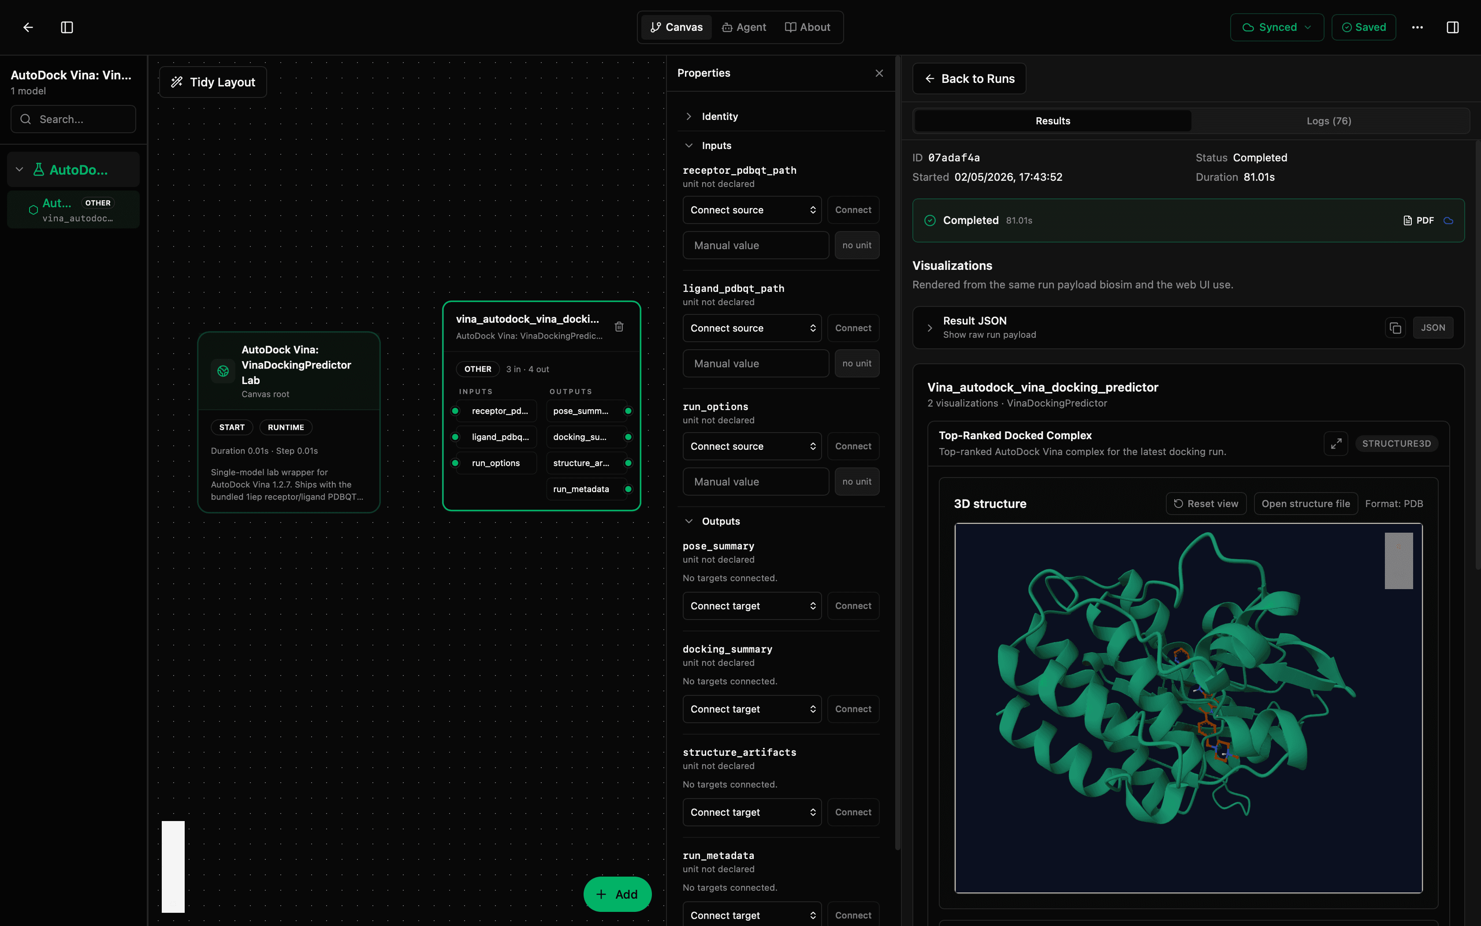This screenshot has width=1481, height=926.
Task: Click the RUNTIME badge on Lab node
Action: click(286, 427)
